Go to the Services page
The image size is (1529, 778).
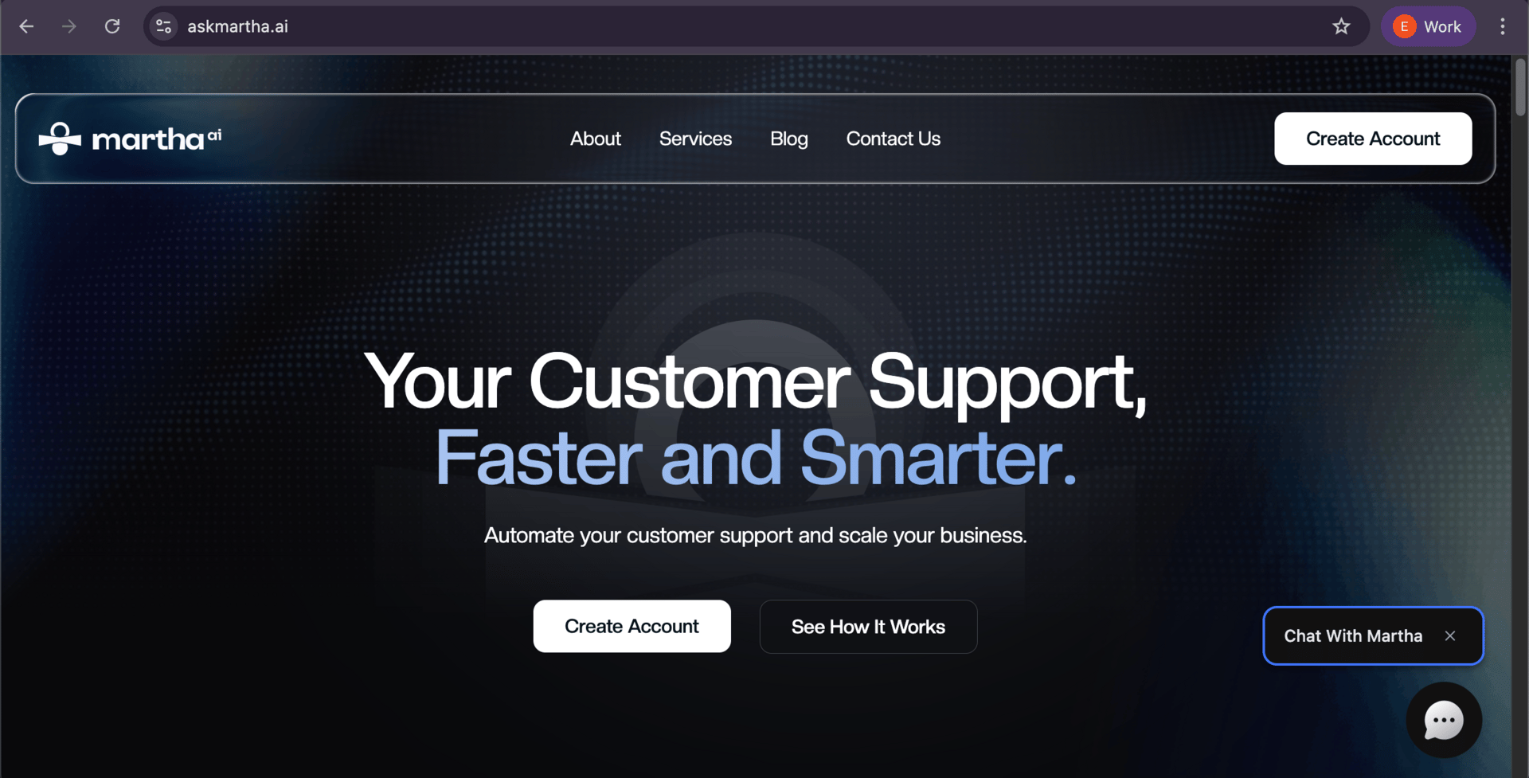[695, 139]
